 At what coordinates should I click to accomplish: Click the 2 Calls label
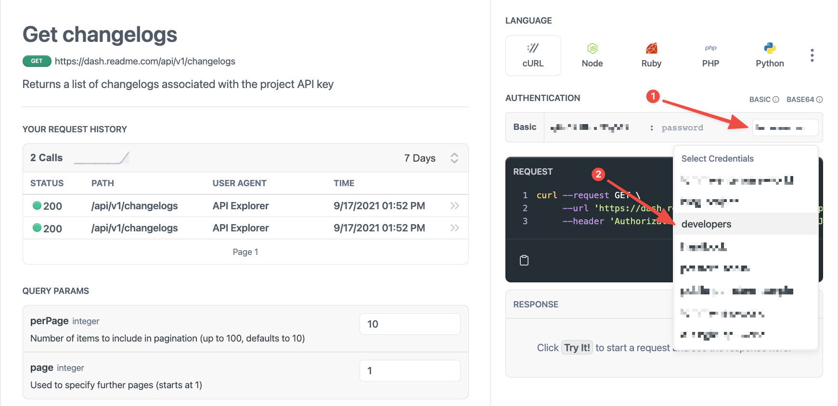46,158
